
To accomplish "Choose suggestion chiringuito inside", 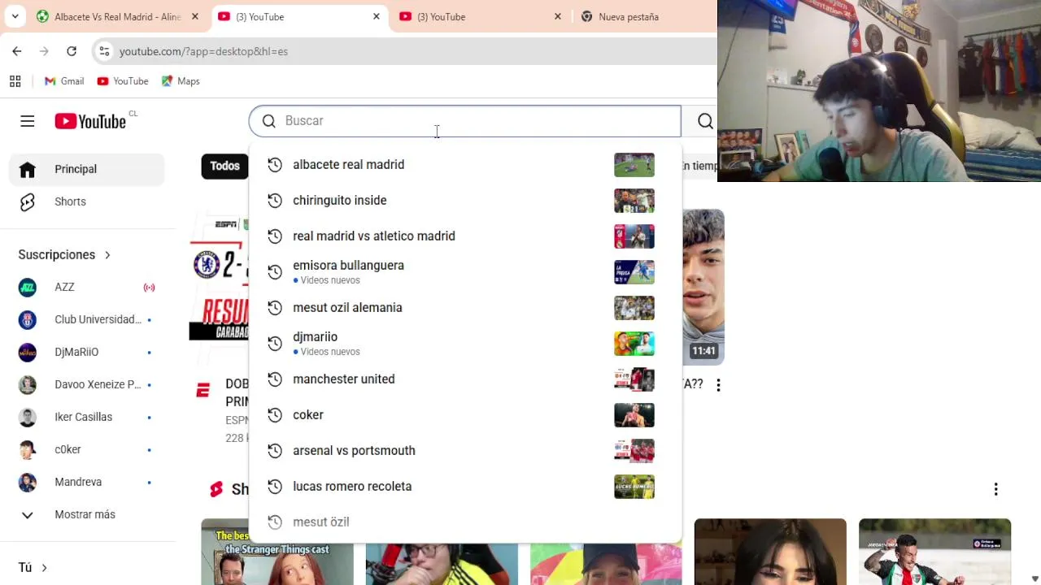I will click(464, 200).
